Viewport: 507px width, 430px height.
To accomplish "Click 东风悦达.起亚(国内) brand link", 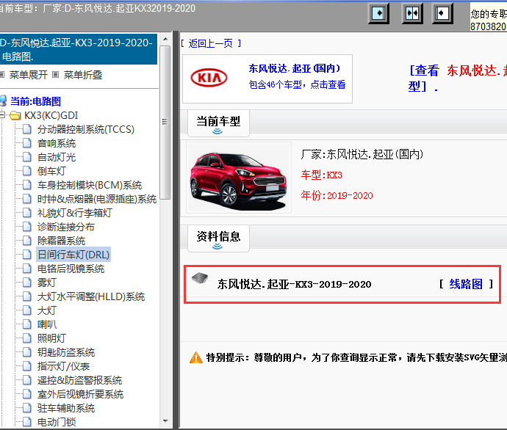I will (294, 68).
